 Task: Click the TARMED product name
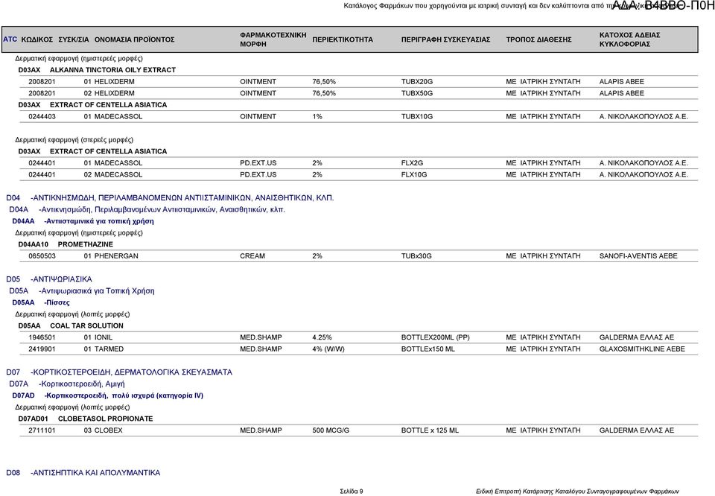pyautogui.click(x=109, y=349)
